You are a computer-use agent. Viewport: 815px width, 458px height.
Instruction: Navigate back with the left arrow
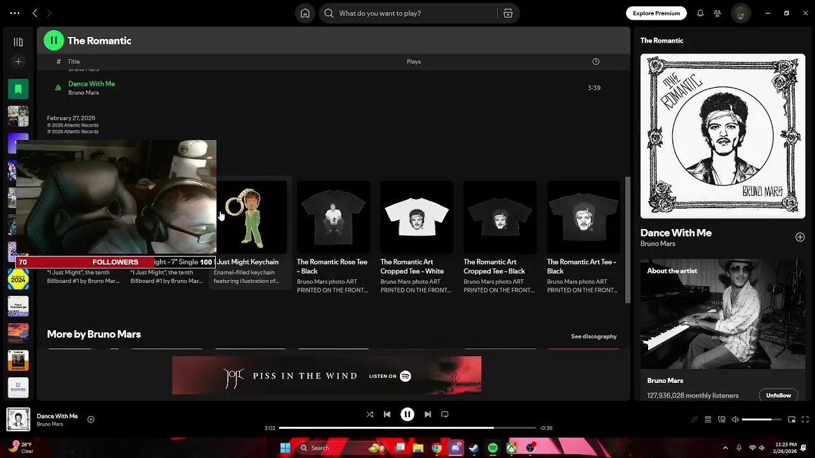pyautogui.click(x=35, y=13)
